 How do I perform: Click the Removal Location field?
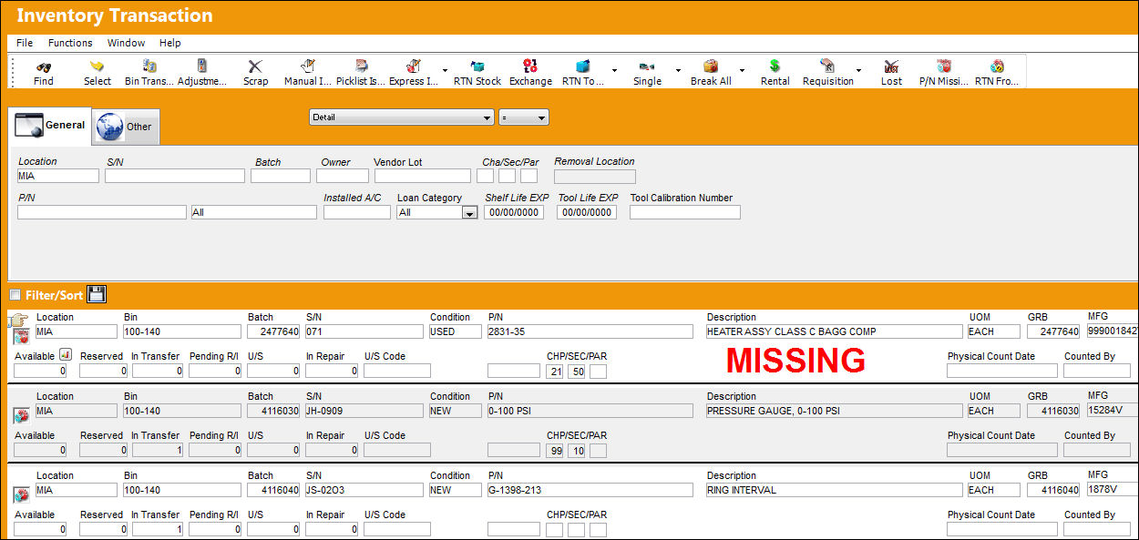595,177
